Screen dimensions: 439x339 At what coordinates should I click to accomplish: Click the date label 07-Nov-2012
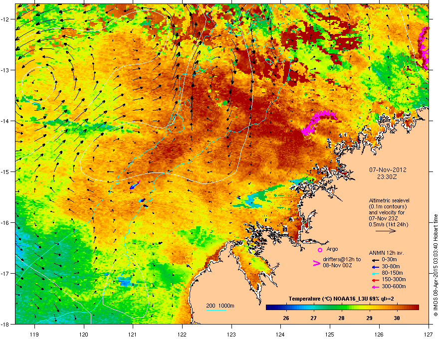[388, 170]
